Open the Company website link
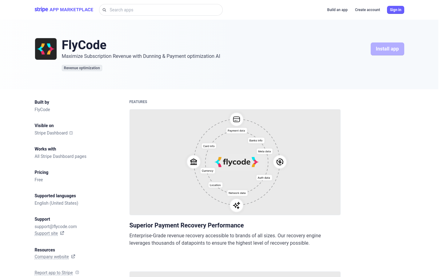443x277 pixels. 51,256
